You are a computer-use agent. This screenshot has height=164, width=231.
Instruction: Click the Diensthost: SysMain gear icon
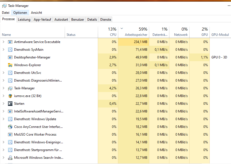tap(10, 50)
